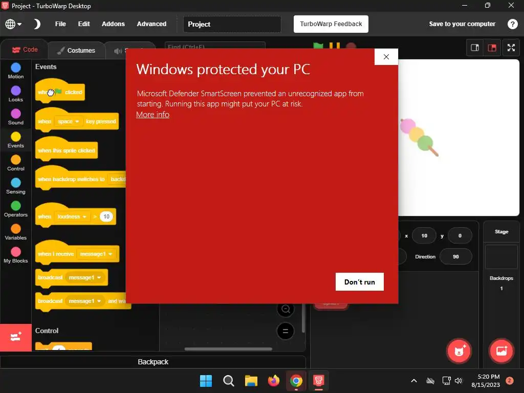Image resolution: width=524 pixels, height=393 pixels.
Task: Enter full screen stage mode
Action: click(x=511, y=48)
